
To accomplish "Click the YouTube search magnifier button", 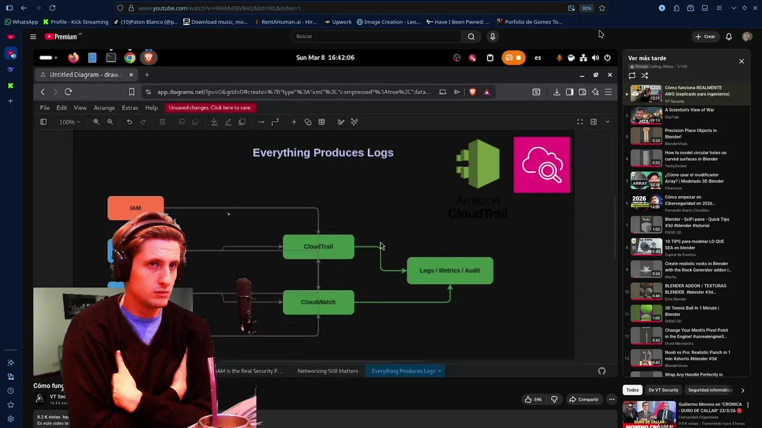I will pos(471,36).
